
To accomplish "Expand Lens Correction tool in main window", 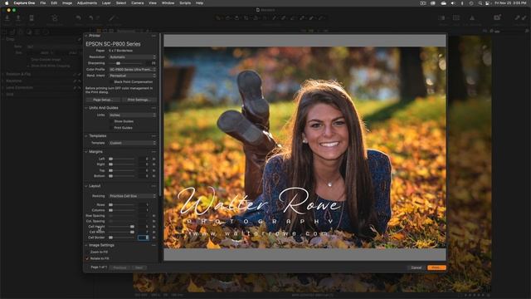I will [x=3, y=87].
